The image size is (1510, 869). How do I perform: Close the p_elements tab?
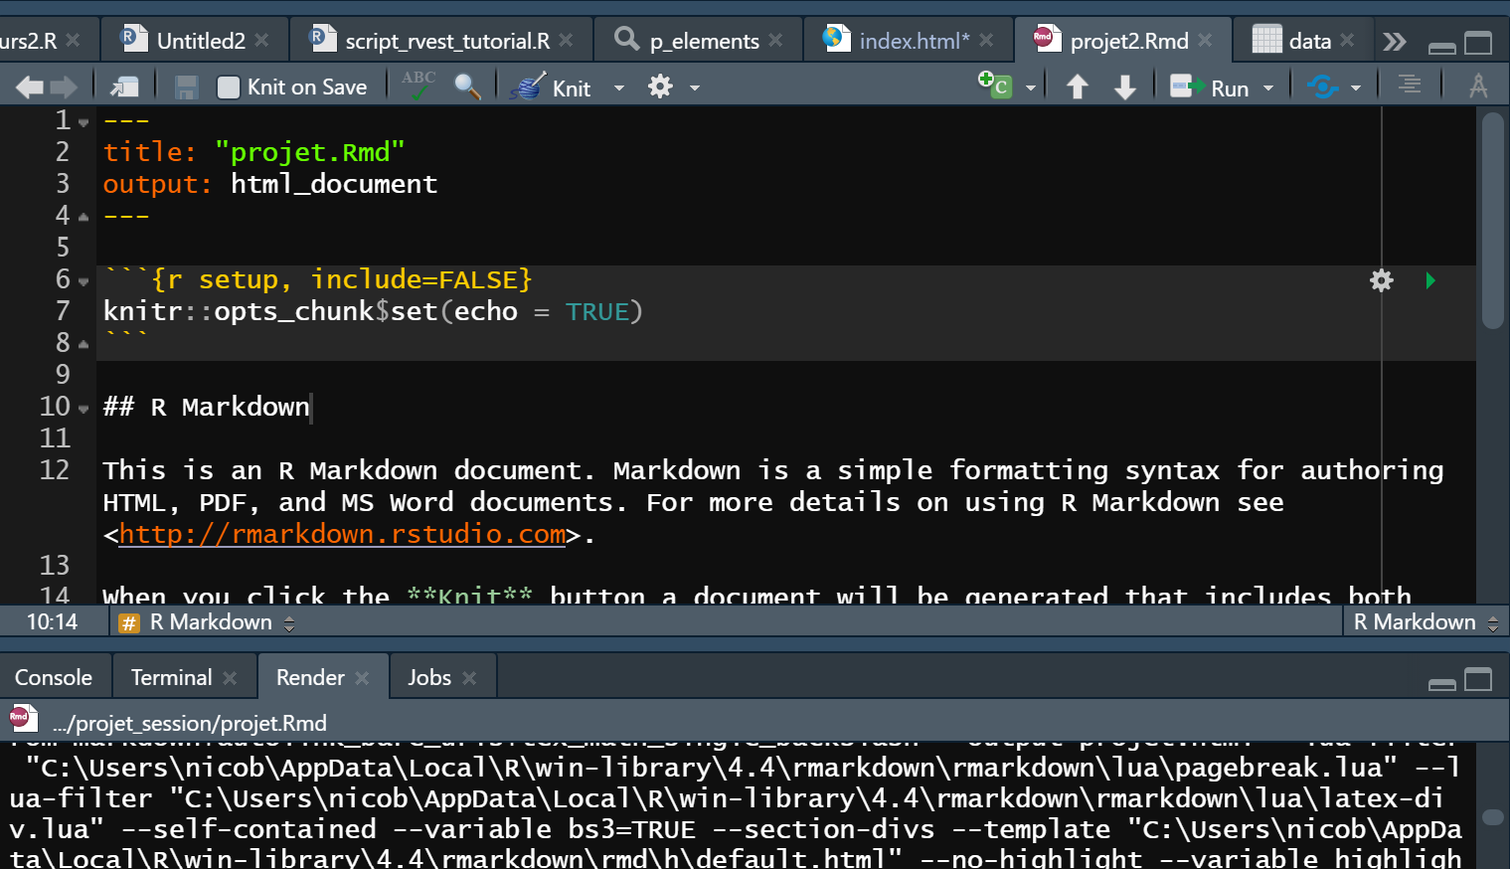coord(775,41)
